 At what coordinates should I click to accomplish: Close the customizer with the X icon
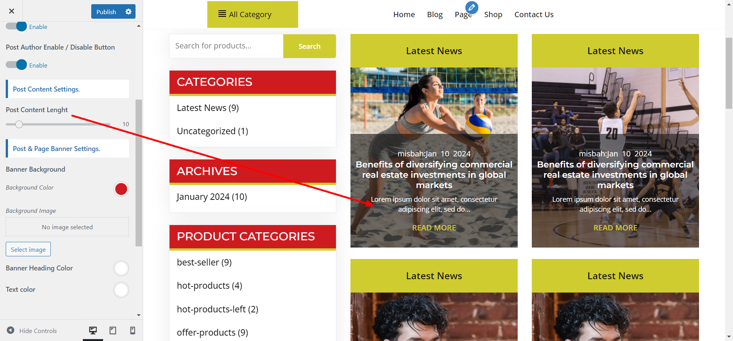click(x=11, y=11)
